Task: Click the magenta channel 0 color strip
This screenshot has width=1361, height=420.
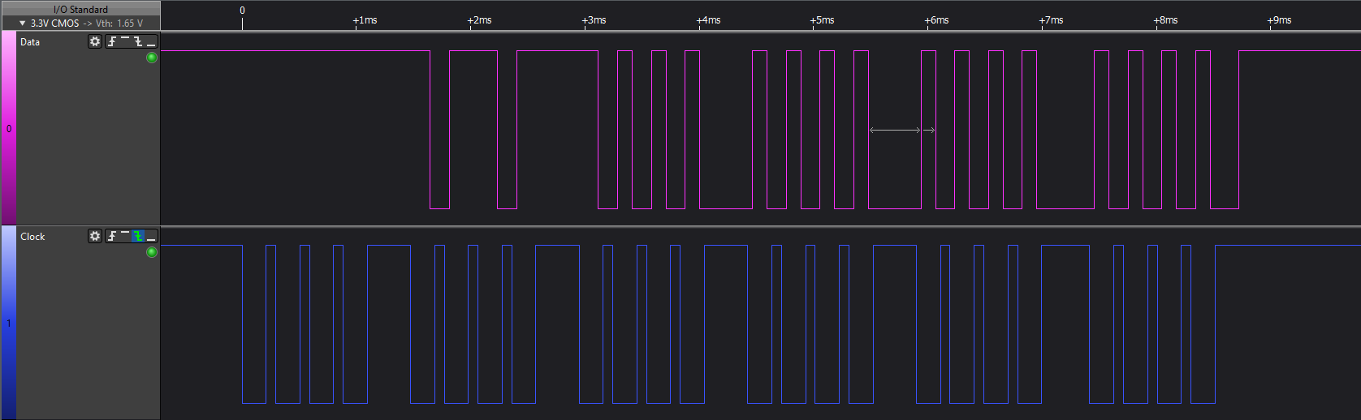Action: pos(8,128)
